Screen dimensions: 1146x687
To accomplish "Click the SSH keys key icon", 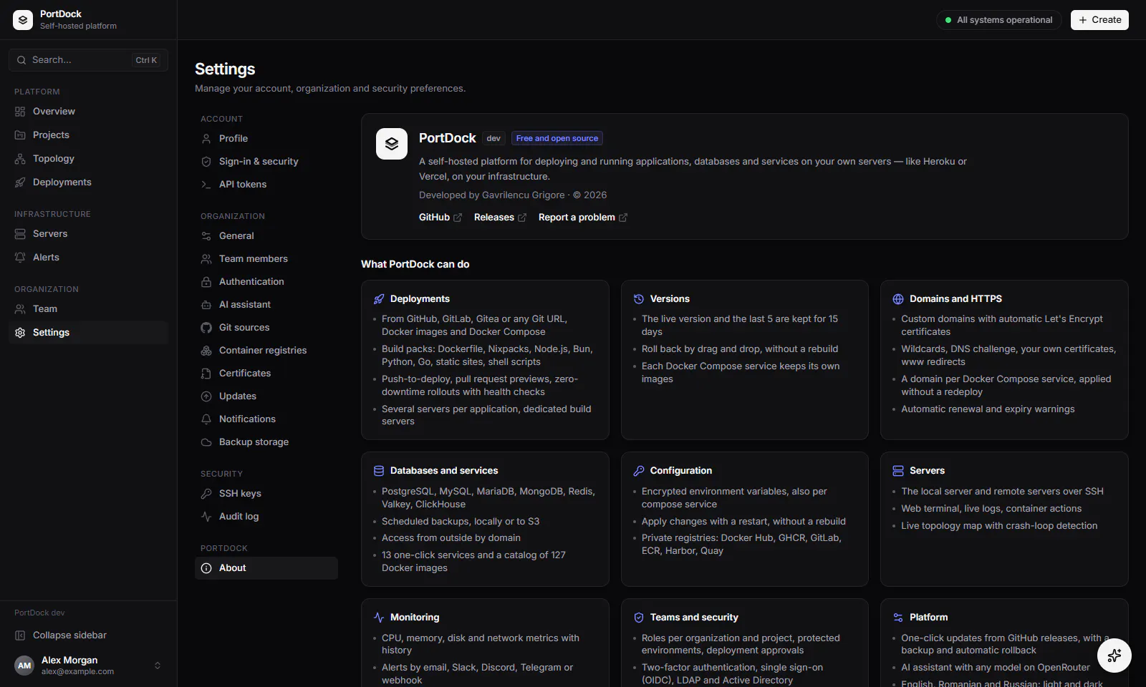I will (x=206, y=494).
